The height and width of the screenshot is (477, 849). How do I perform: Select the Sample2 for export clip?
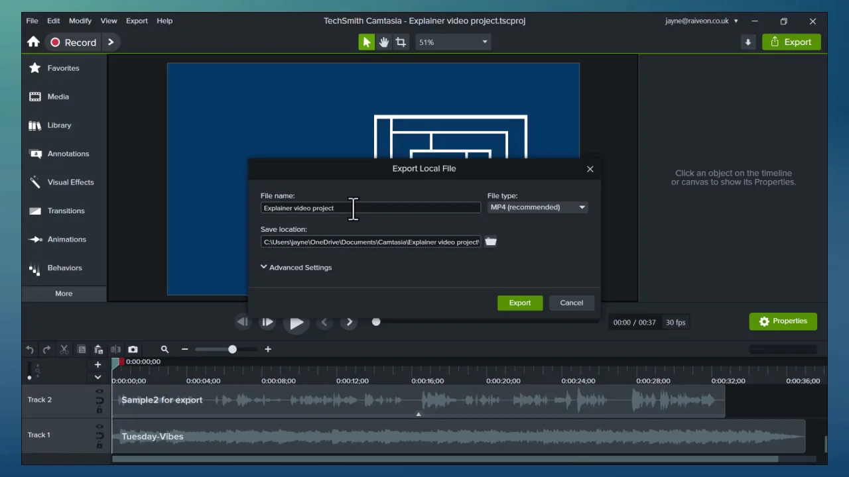[419, 400]
